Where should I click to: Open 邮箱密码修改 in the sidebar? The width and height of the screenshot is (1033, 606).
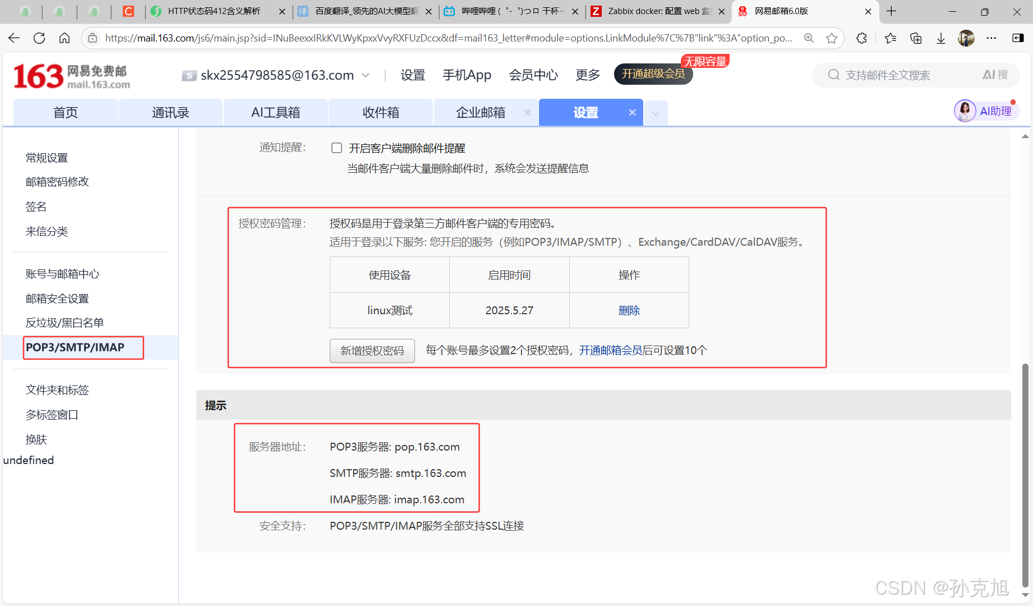click(57, 182)
